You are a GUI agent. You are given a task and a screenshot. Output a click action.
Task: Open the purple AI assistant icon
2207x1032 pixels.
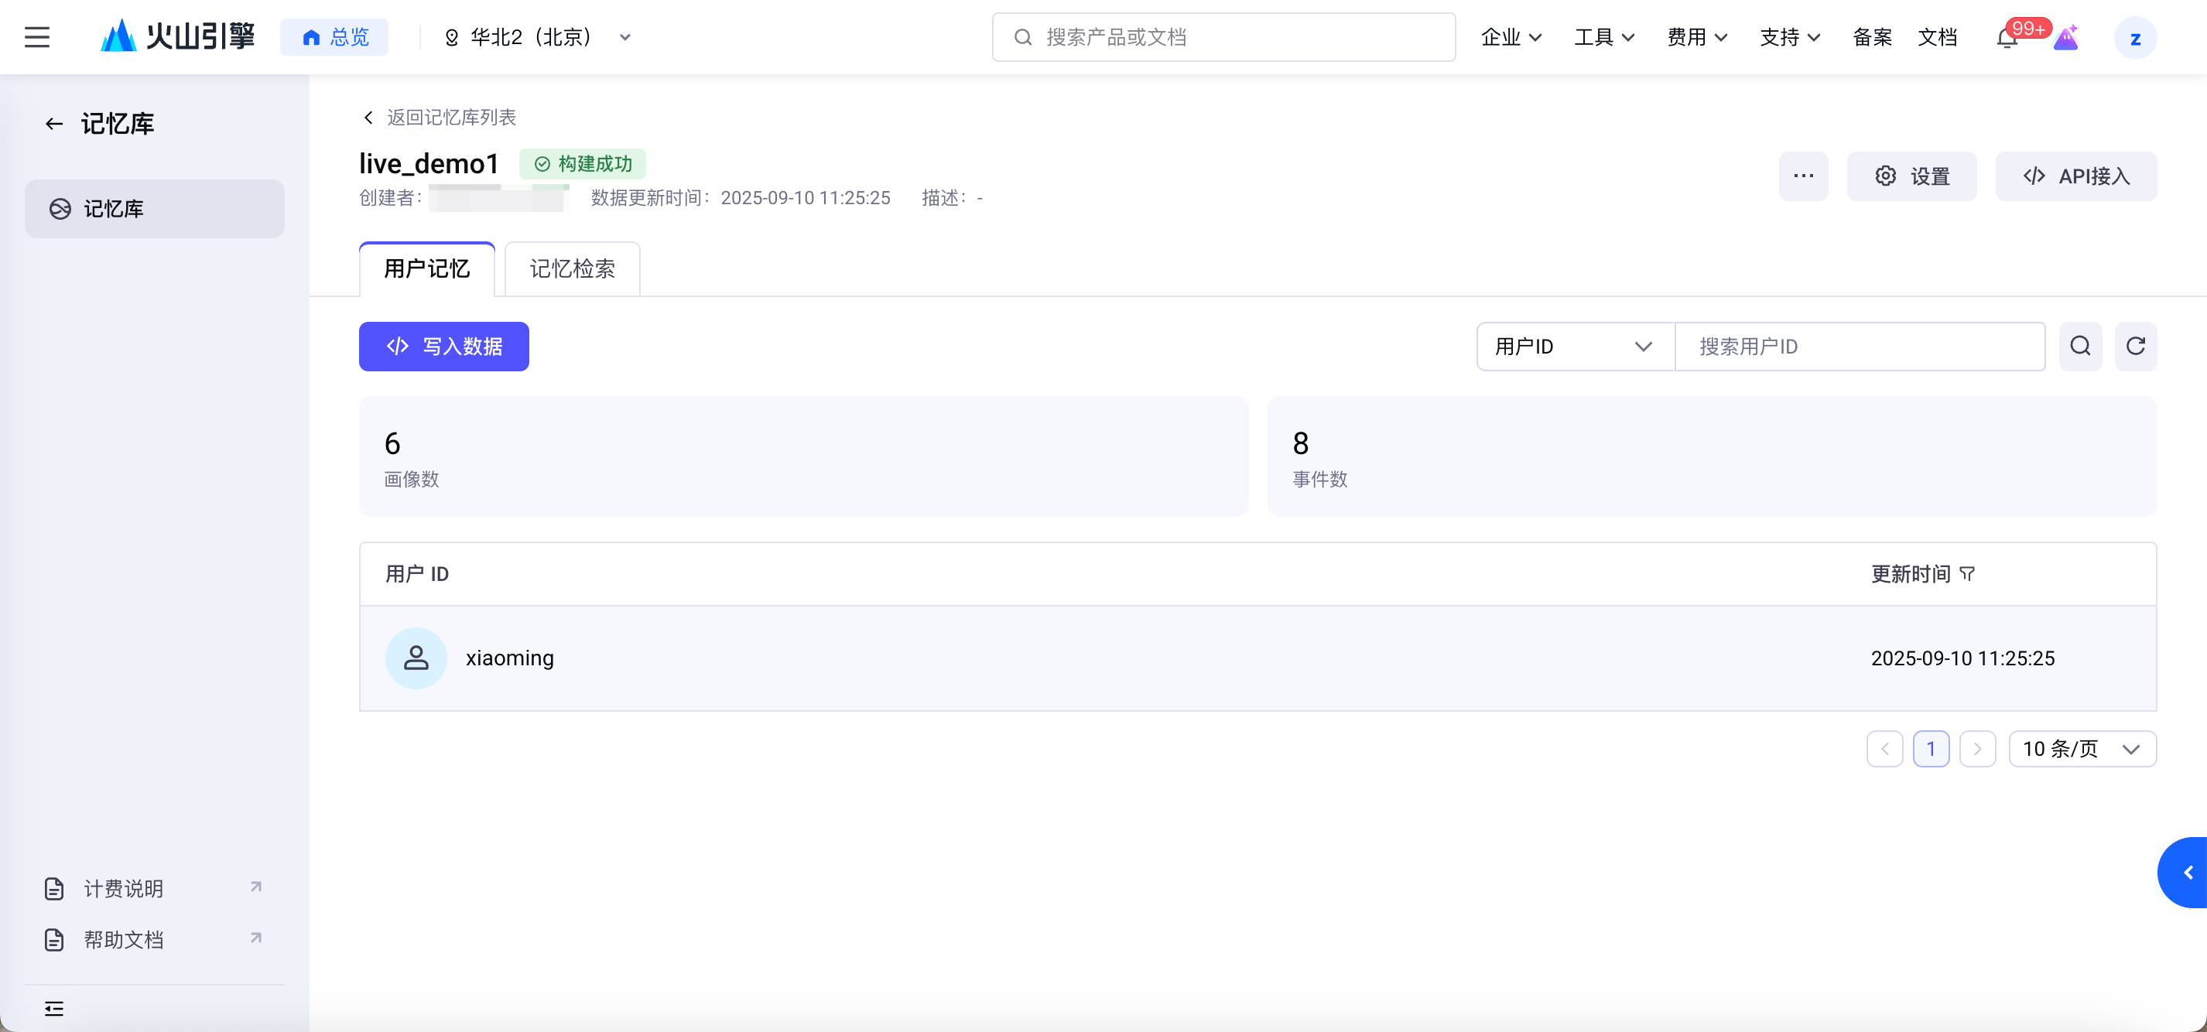tap(2065, 39)
